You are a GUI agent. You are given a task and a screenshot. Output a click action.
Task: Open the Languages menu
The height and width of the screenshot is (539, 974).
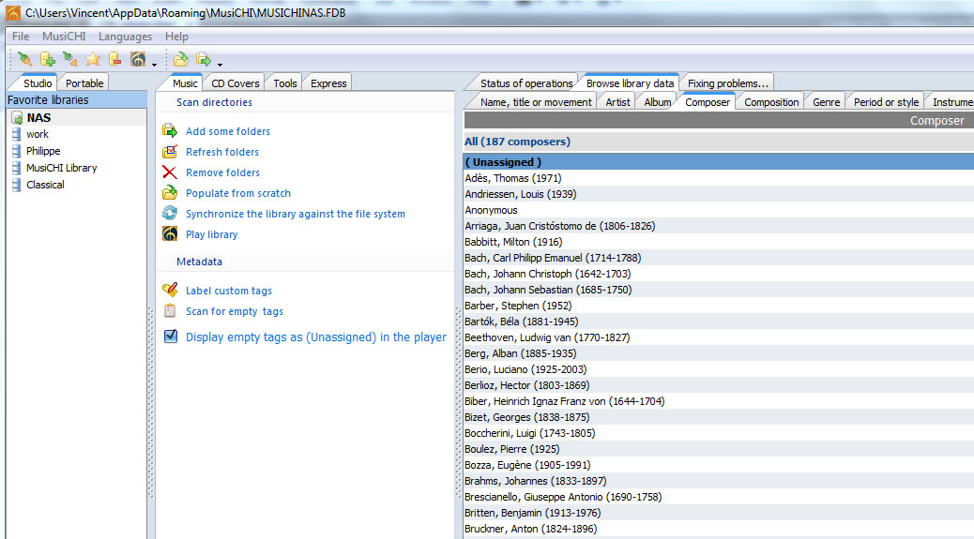125,37
